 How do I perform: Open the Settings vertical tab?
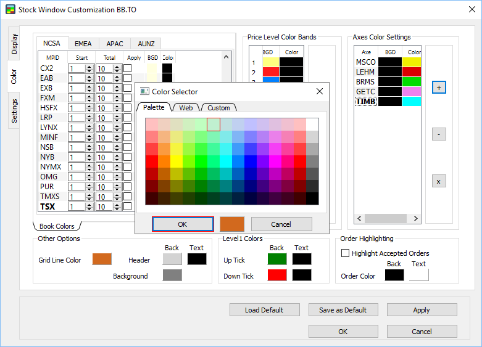[x=14, y=110]
